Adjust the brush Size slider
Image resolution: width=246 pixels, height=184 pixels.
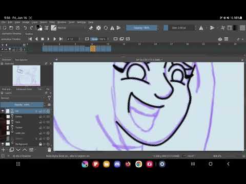tap(179, 28)
